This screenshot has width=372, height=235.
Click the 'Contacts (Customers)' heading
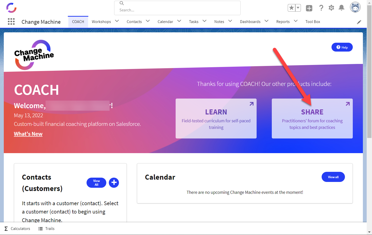(42, 183)
